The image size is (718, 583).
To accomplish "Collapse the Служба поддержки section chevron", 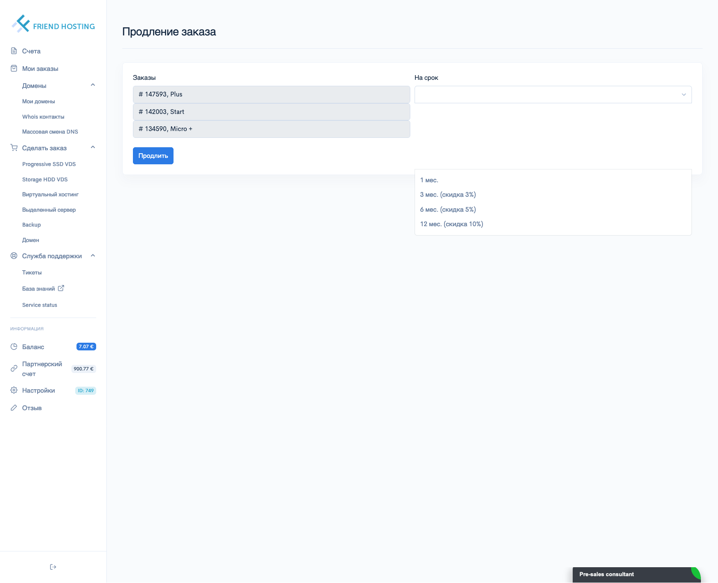I will 93,256.
